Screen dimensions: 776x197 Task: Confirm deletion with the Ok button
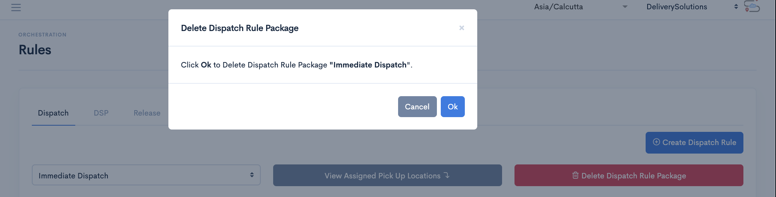[x=453, y=107]
